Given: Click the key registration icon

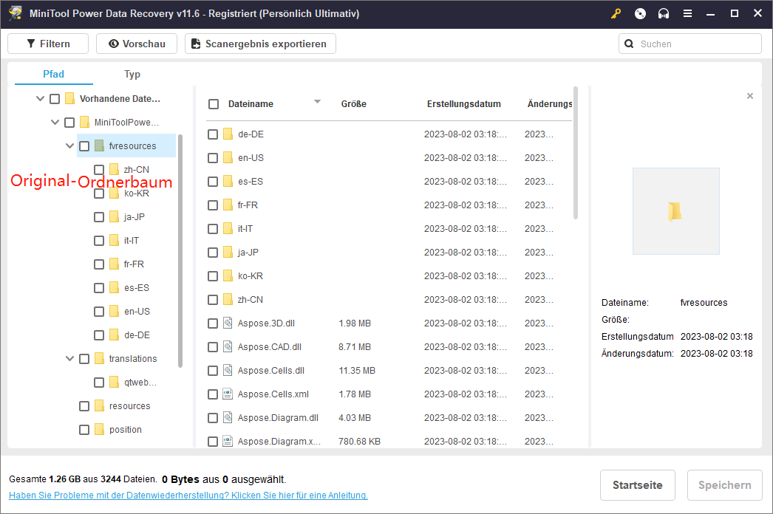Looking at the screenshot, I should [x=616, y=13].
